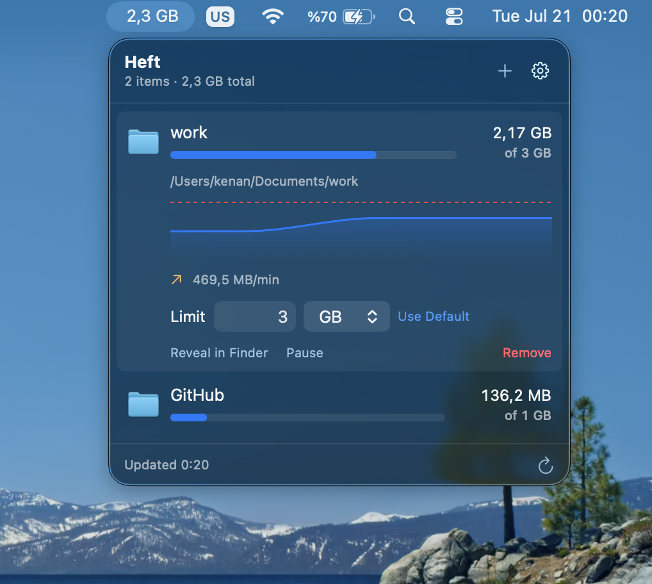Open Spotlight search in menu bar
The width and height of the screenshot is (652, 584).
click(x=407, y=17)
